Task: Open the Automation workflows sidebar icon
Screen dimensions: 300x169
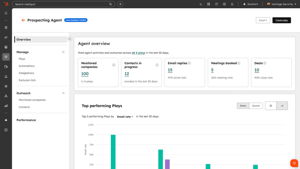Action: point(6,96)
